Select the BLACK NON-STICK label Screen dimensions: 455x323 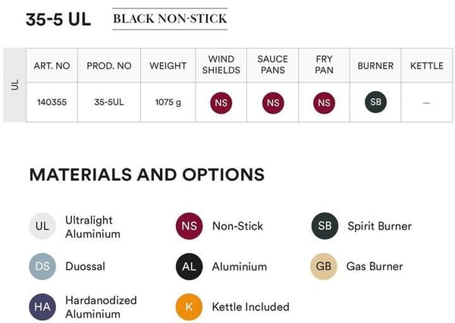coord(170,19)
